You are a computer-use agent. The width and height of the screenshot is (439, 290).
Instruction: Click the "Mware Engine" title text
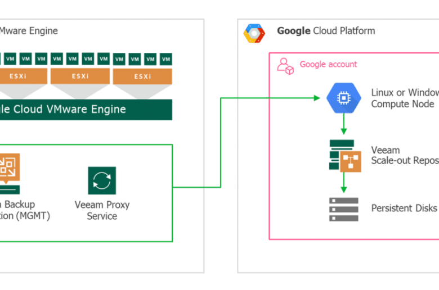pos(29,31)
